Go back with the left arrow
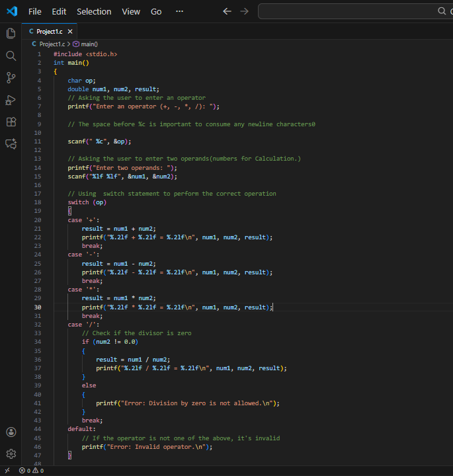The height and width of the screenshot is (476, 453). 227,11
